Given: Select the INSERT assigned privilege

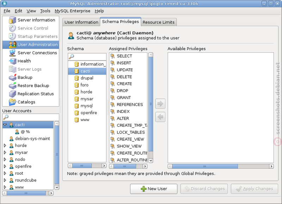Looking at the screenshot, I should coord(124,63).
